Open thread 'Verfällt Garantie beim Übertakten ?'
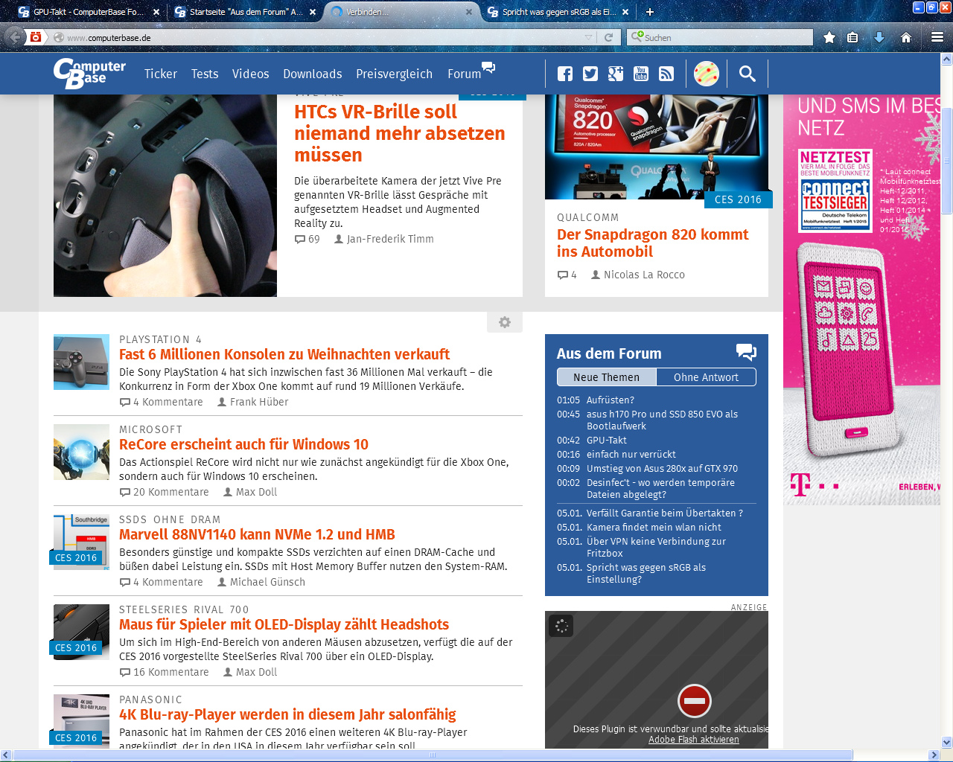 point(664,513)
